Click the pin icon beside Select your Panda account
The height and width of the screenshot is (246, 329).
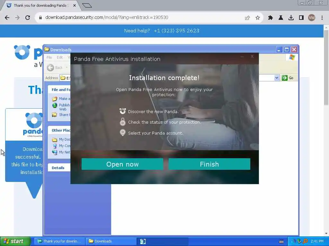pyautogui.click(x=122, y=133)
